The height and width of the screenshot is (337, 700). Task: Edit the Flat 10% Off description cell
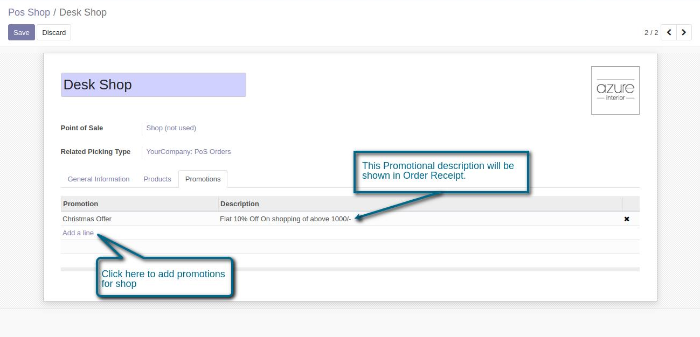[285, 219]
